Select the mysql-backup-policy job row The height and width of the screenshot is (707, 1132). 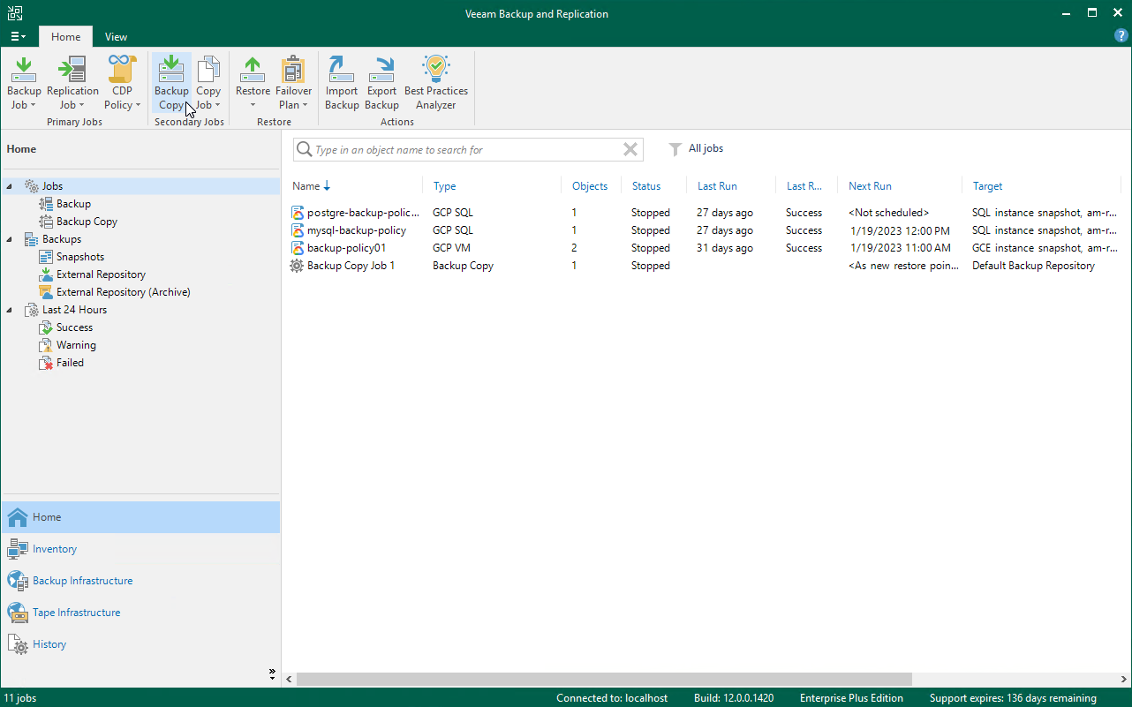coord(706,230)
